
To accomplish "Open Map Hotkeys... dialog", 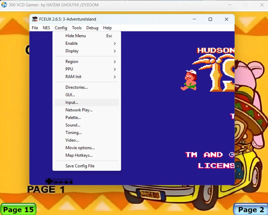I will (x=87, y=155).
